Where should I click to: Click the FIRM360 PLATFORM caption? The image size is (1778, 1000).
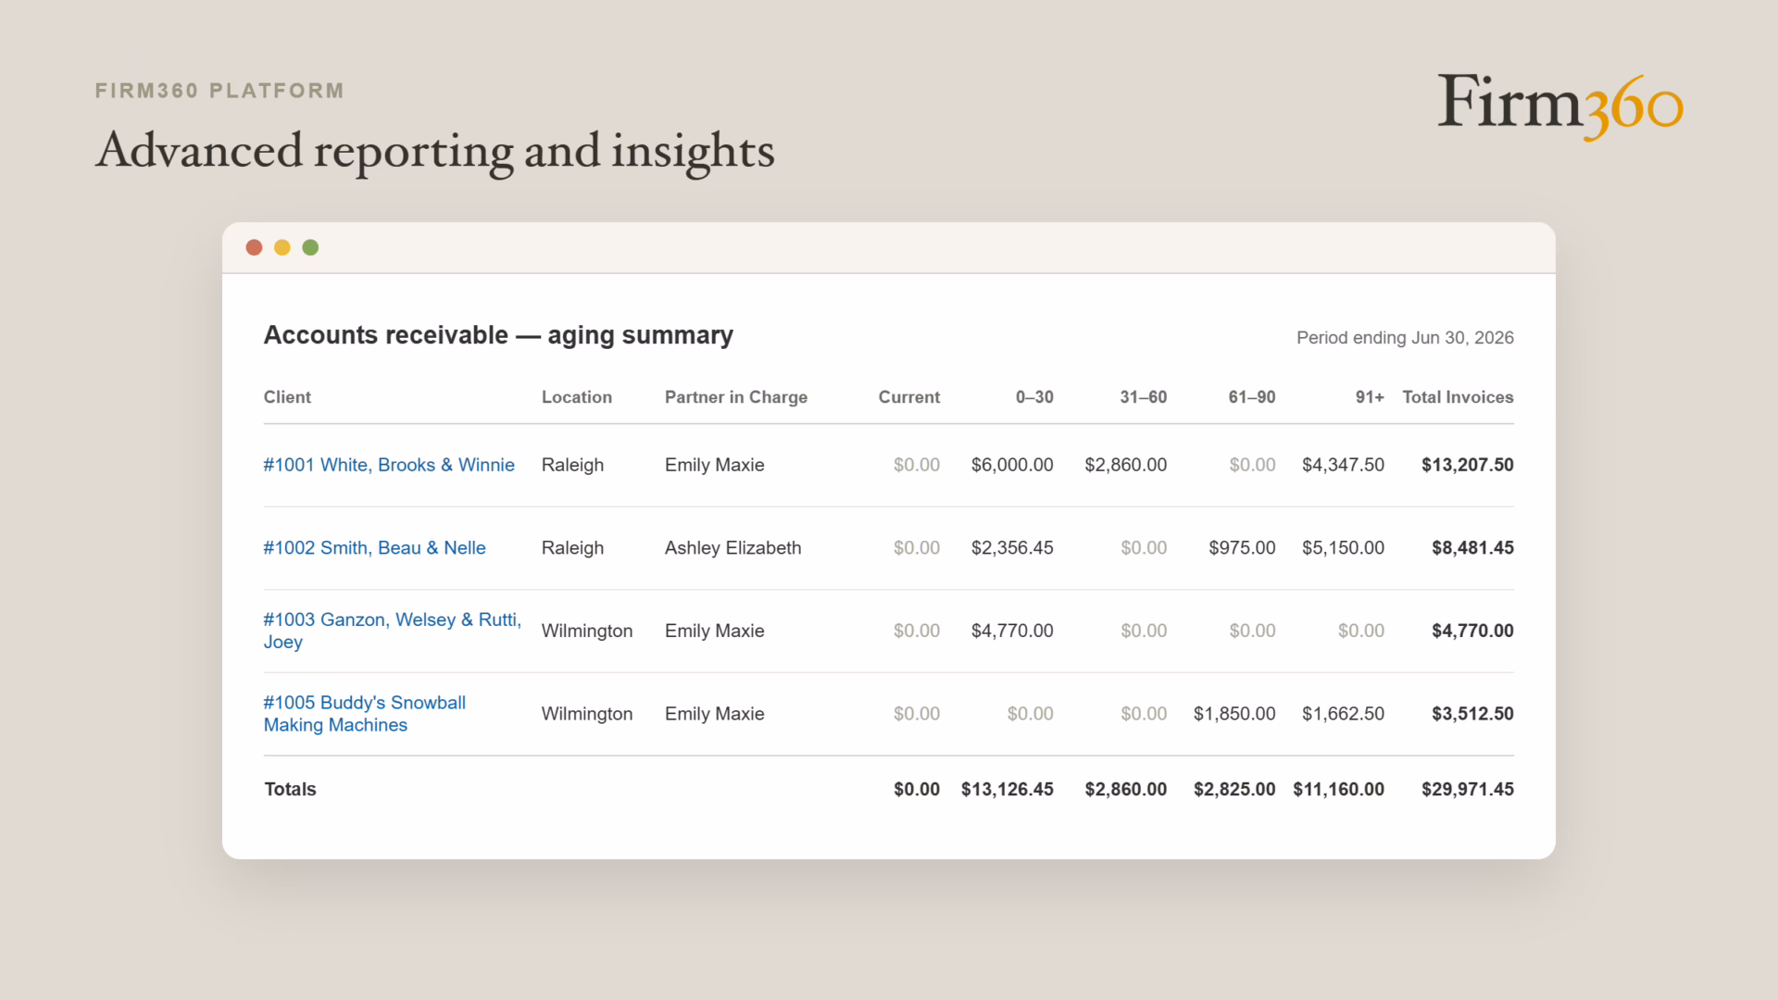pos(219,91)
